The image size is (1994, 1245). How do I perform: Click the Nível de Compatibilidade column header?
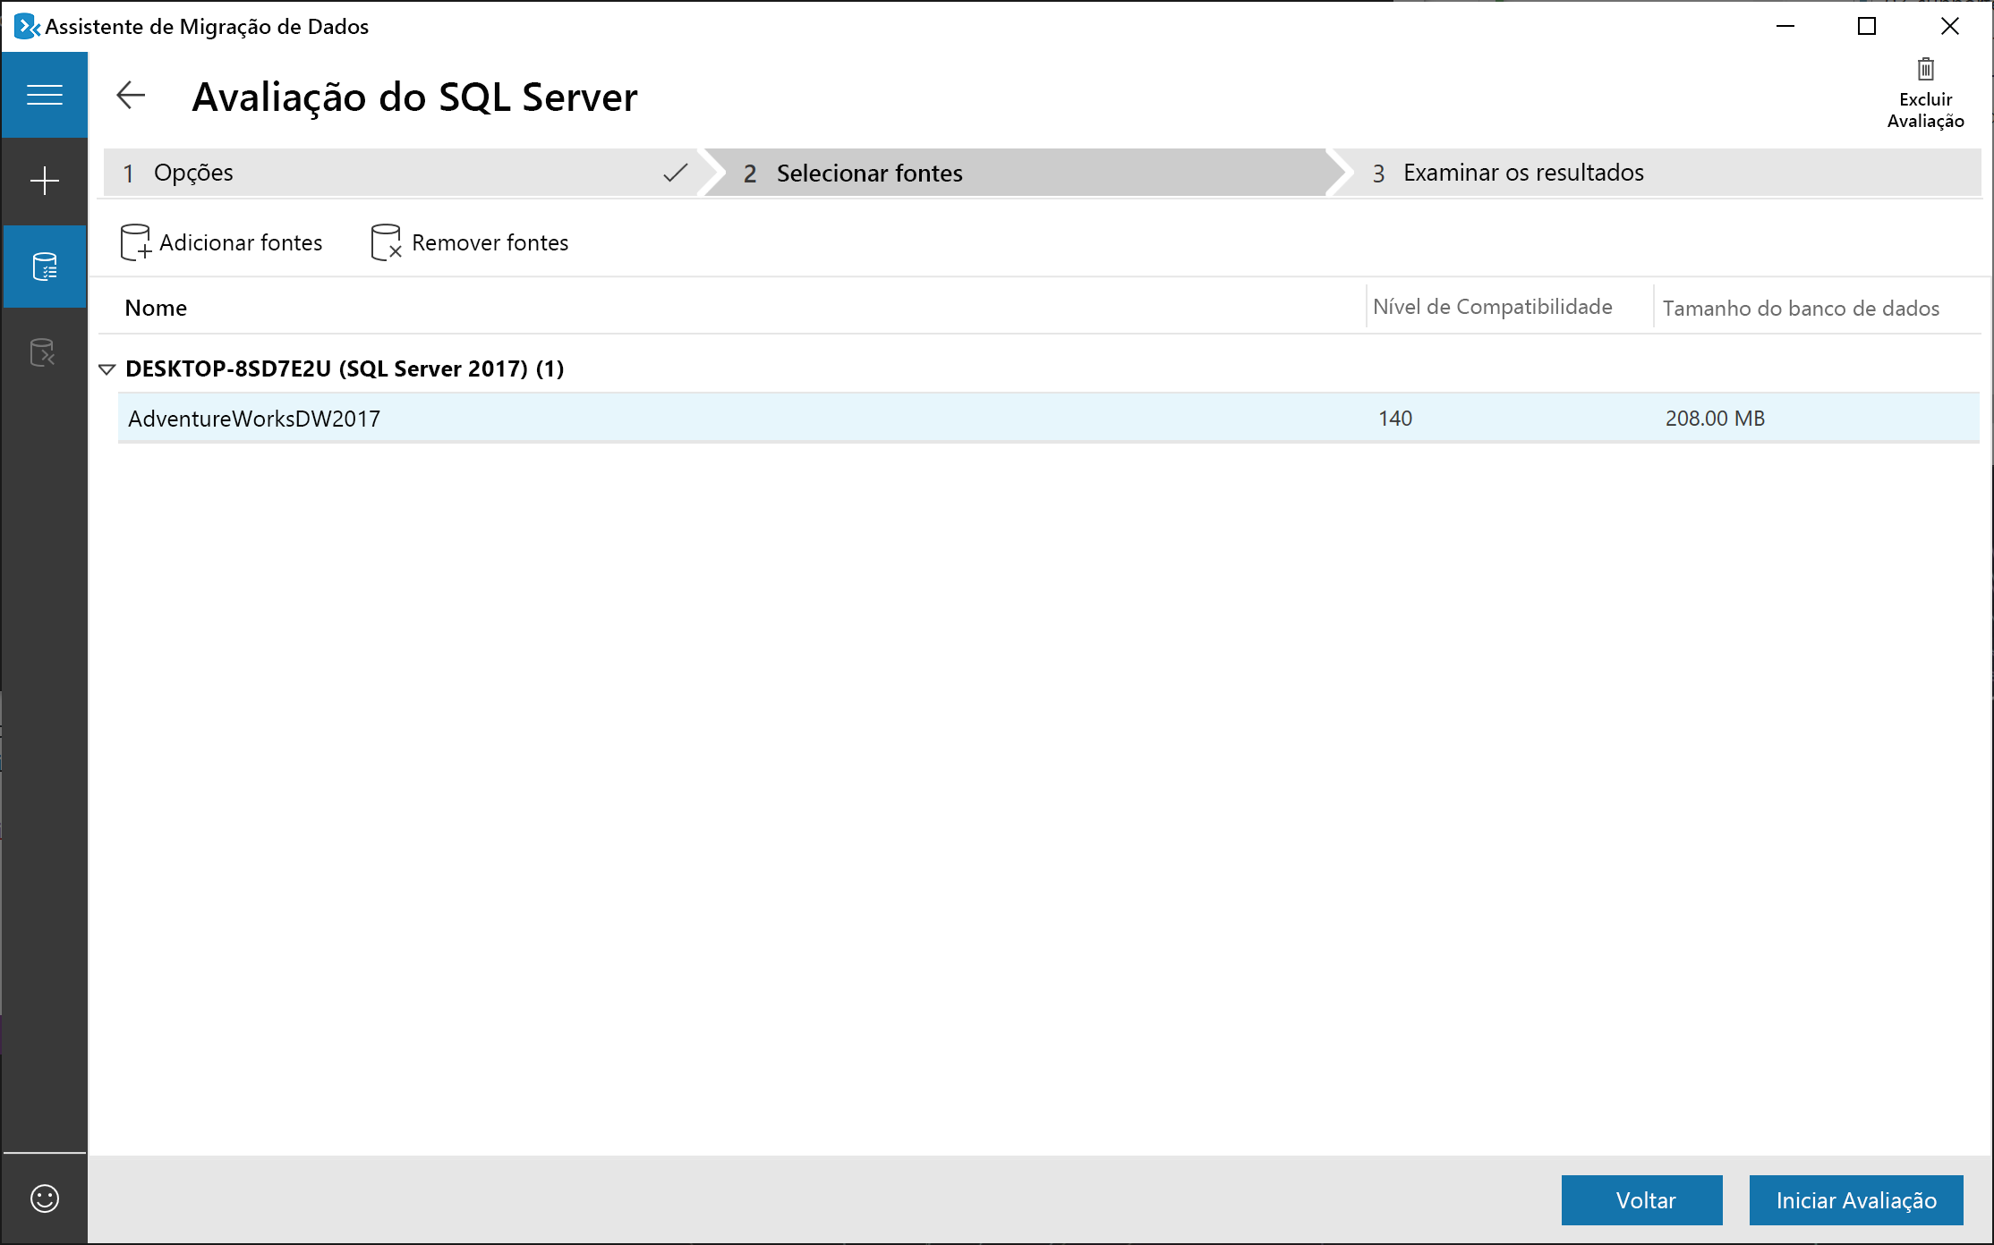1492,307
